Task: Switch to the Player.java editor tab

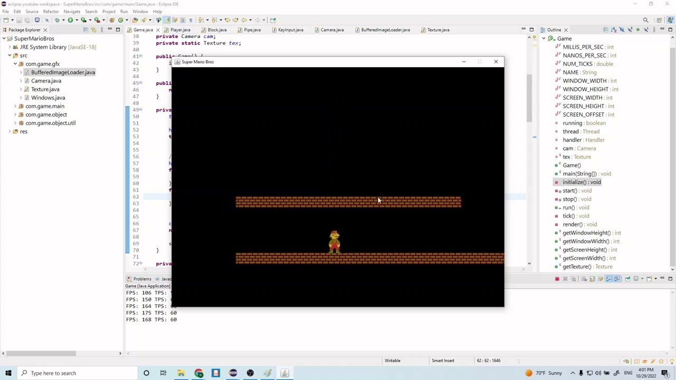Action: (180, 30)
